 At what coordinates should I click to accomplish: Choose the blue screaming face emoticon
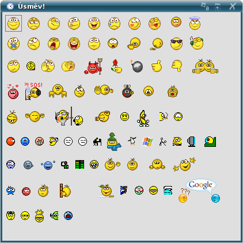click(68, 215)
